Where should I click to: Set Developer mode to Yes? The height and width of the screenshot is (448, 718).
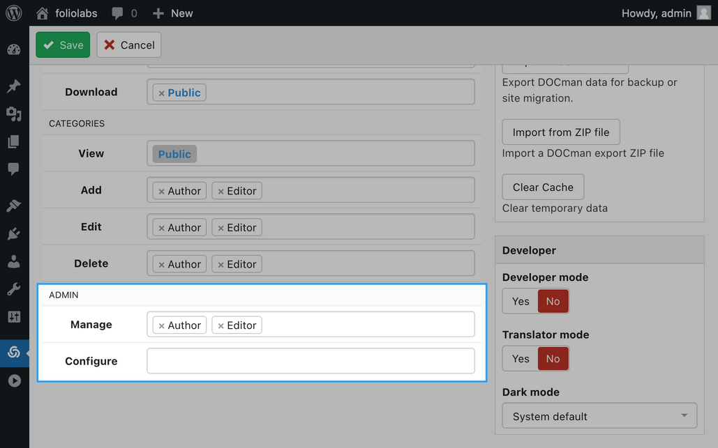click(521, 301)
